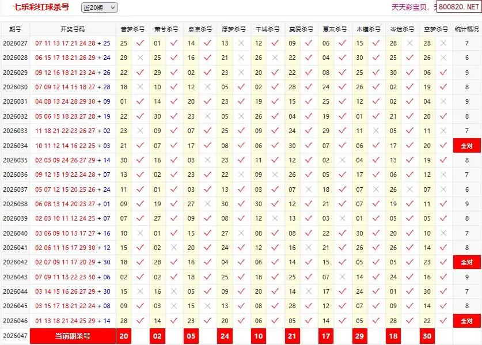The height and width of the screenshot is (345, 482).
Task: Click red prediction number 30 under 空梦杀号
Action: pos(427,336)
